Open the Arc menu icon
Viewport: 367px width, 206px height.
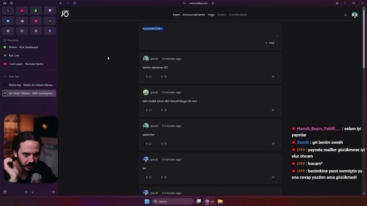point(5,3)
